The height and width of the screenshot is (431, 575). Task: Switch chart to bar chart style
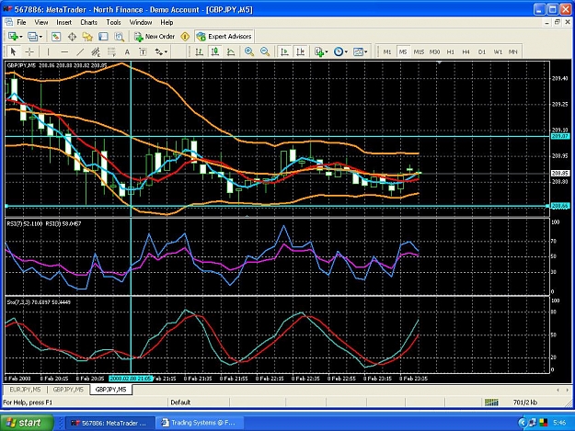(199, 52)
